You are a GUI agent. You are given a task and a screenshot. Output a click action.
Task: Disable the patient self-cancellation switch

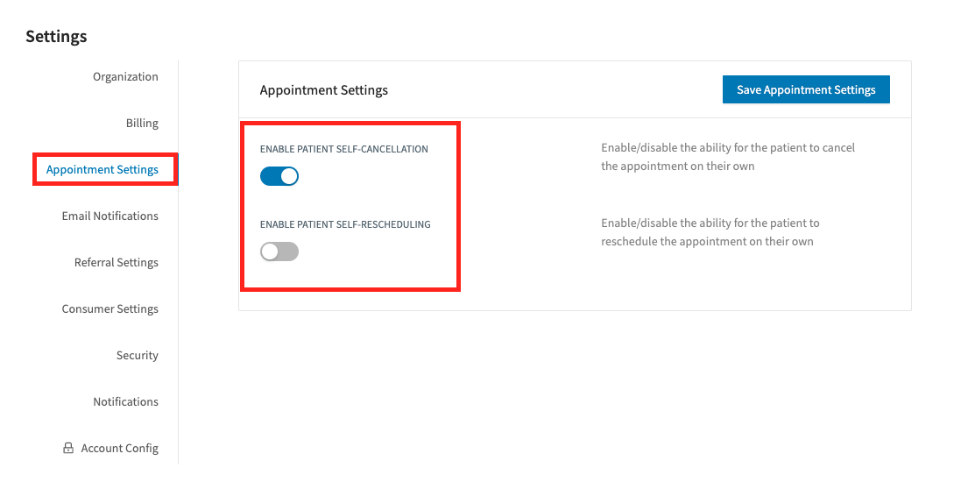[279, 177]
